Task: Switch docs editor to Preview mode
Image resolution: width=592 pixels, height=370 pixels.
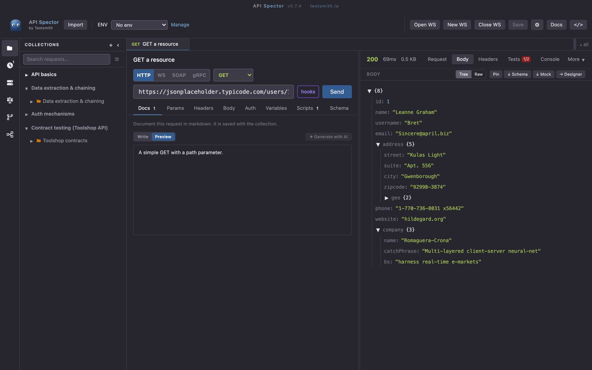Action: (x=163, y=137)
